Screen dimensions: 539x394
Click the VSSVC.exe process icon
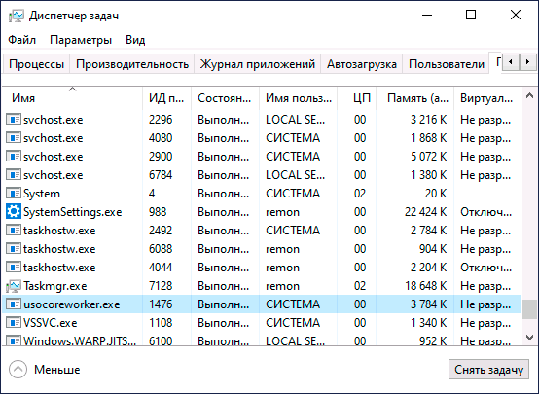(x=14, y=323)
